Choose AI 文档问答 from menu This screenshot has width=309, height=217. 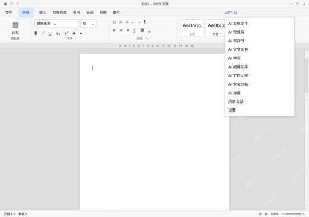[260, 75]
